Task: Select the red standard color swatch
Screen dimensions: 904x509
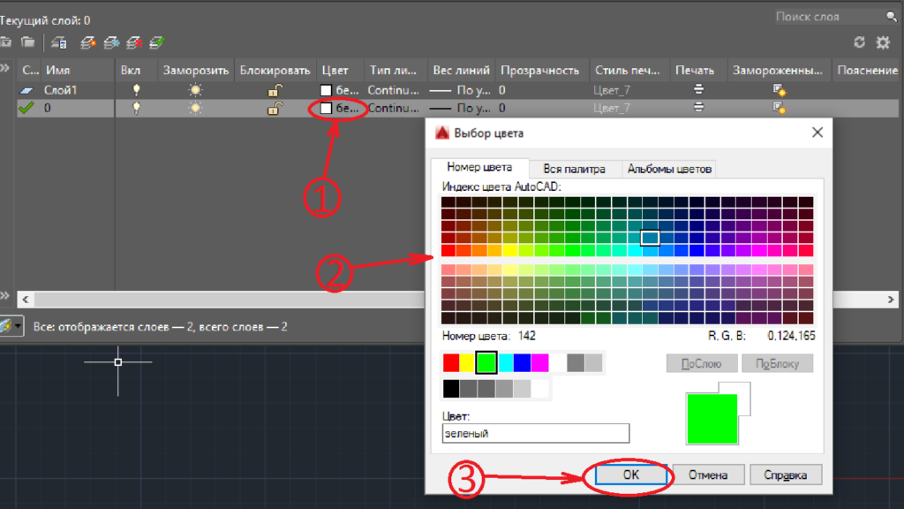Action: pyautogui.click(x=451, y=362)
